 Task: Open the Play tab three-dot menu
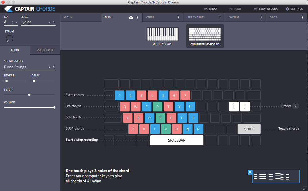[x=137, y=18]
